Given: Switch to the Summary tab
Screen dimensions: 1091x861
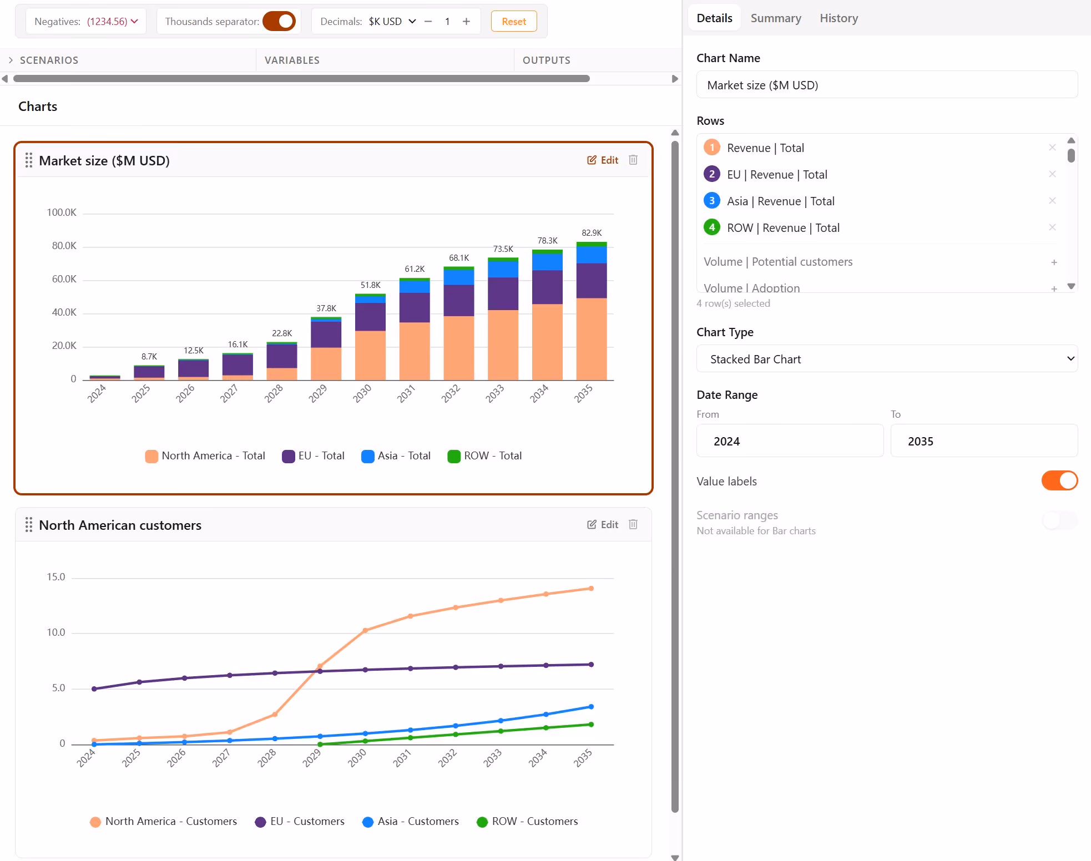Looking at the screenshot, I should tap(776, 18).
